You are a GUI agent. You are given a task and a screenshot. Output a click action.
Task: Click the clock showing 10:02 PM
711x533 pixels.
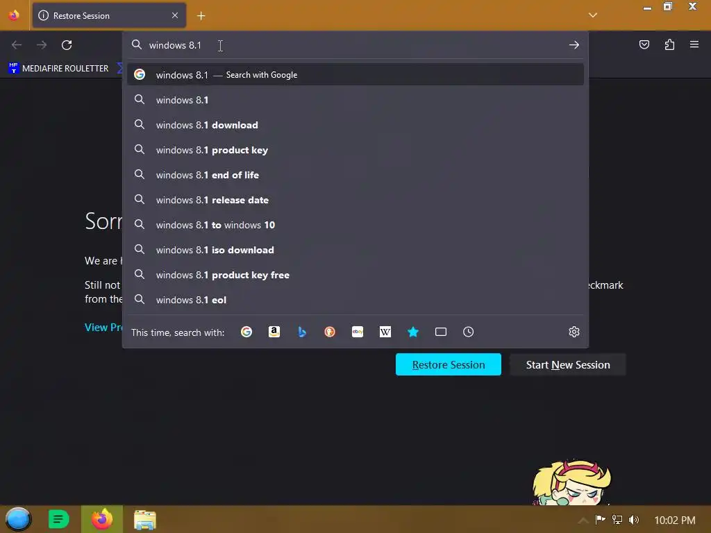675,521
